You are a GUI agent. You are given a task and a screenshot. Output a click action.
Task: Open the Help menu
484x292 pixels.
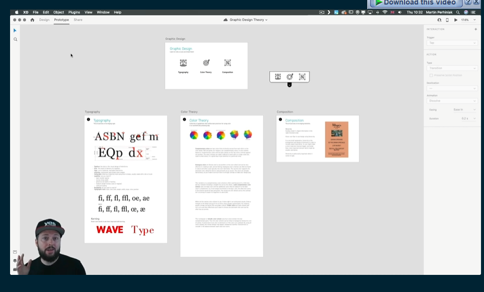[x=118, y=13]
